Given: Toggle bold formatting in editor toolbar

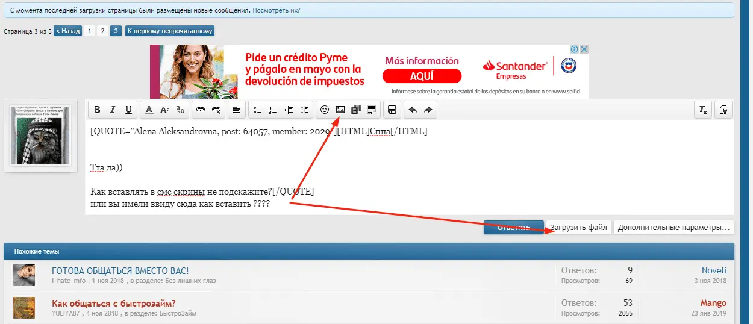Looking at the screenshot, I should [x=96, y=110].
